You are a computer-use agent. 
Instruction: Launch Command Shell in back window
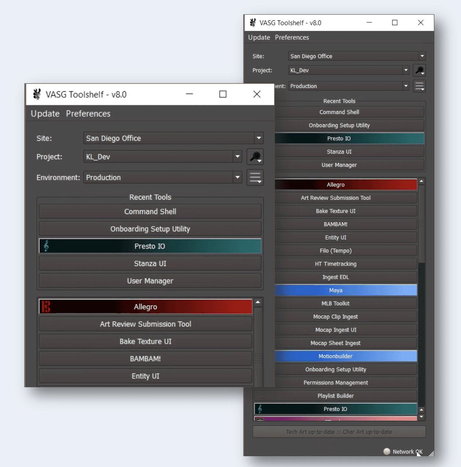pyautogui.click(x=349, y=112)
